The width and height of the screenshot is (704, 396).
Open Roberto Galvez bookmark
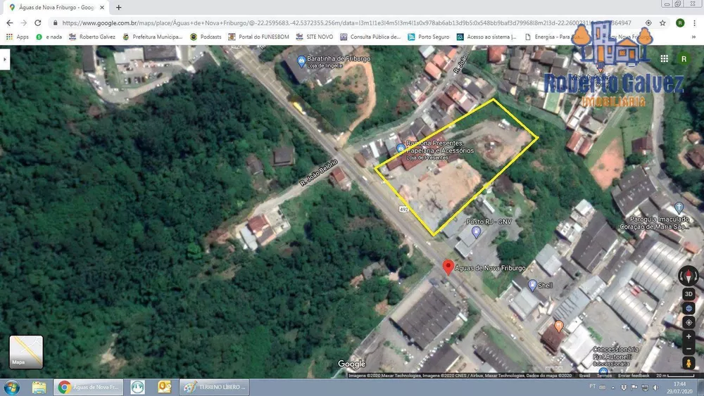coord(92,37)
